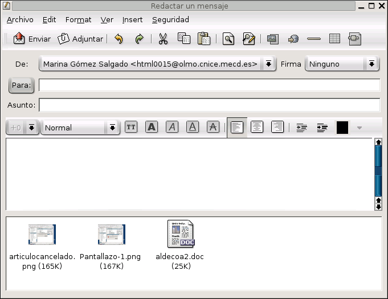388x299 pixels.
Task: Click the scissors cut icon
Action: tap(163, 39)
